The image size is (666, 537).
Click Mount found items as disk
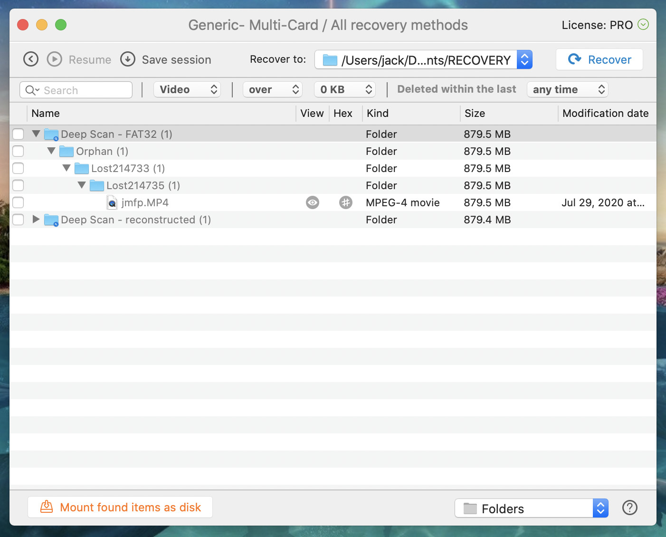[x=120, y=507]
